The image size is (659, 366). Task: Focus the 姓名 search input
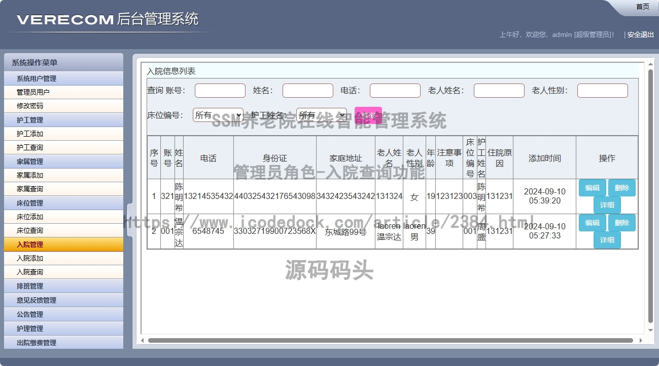(x=308, y=91)
